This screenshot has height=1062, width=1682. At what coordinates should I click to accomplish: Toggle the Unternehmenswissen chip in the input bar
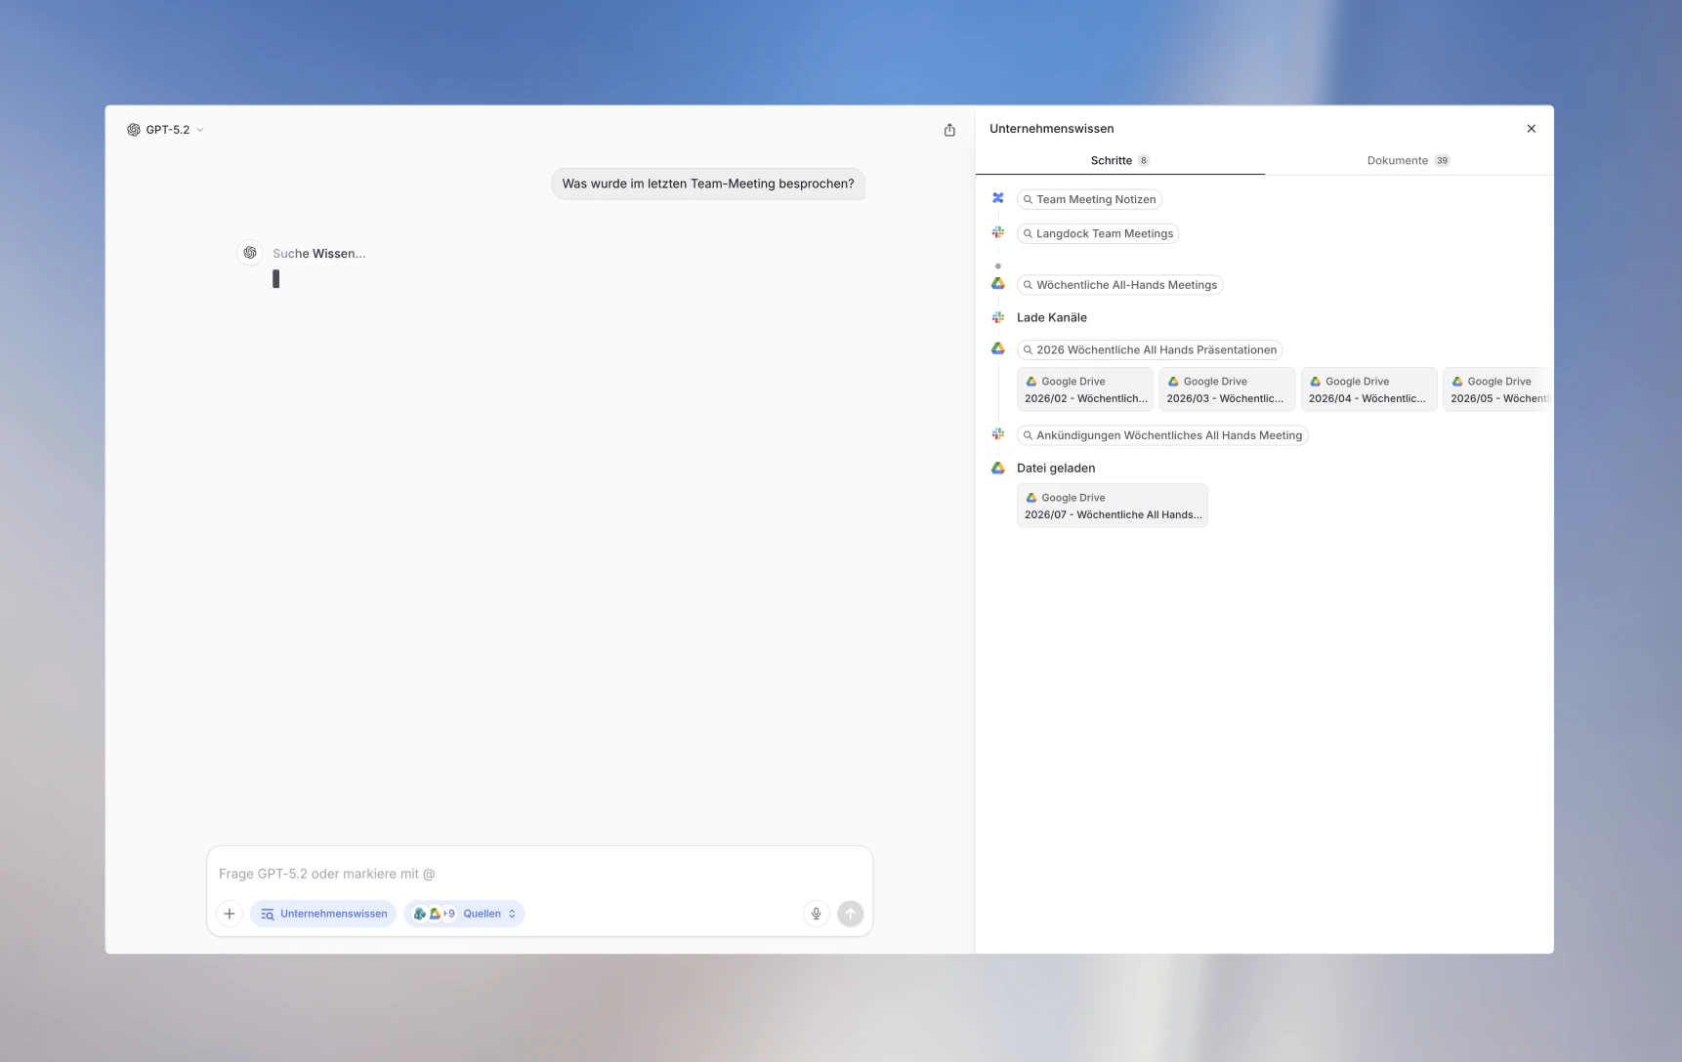322,914
